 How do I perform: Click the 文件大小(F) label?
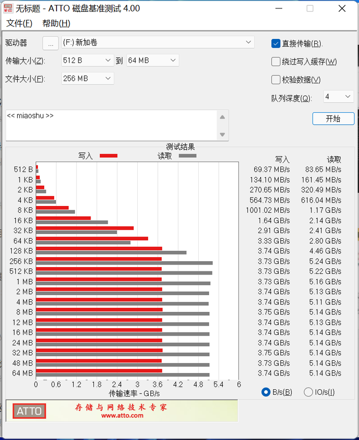tap(25, 79)
